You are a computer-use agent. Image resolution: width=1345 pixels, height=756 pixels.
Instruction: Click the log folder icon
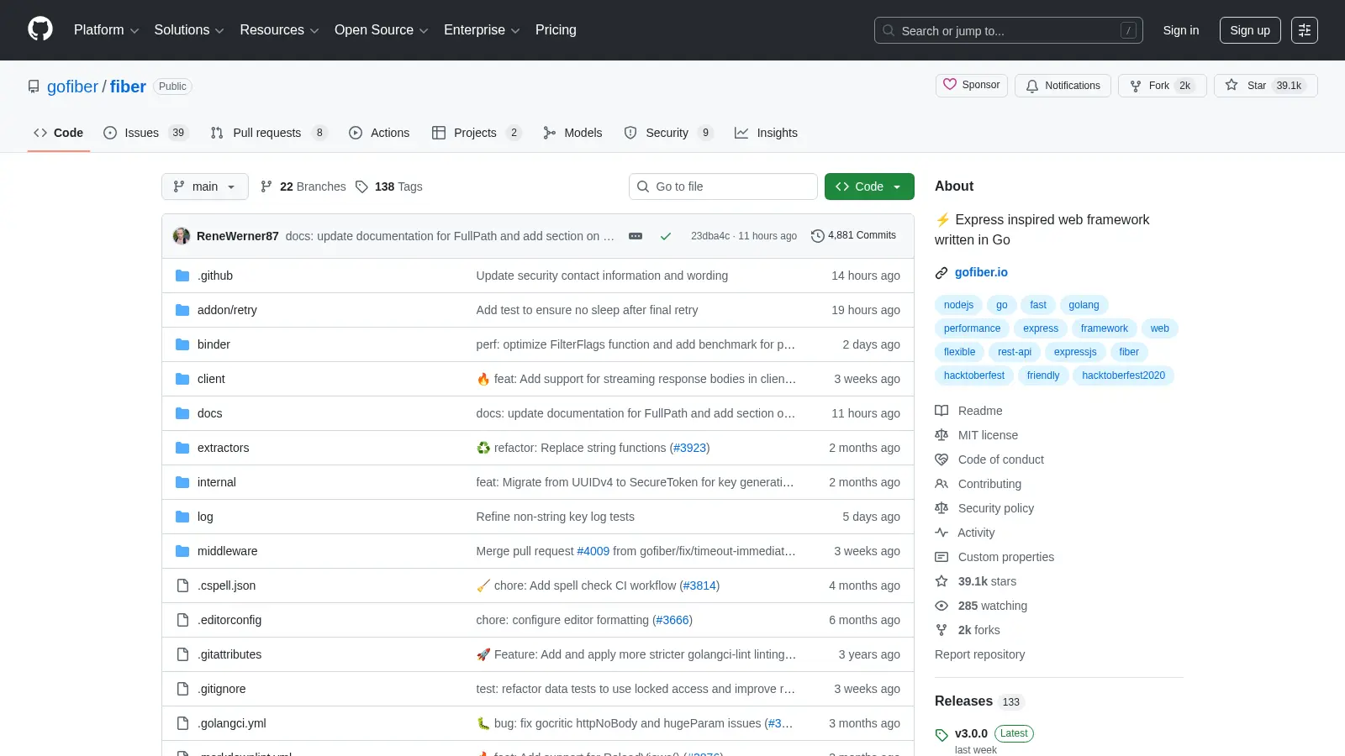click(182, 517)
